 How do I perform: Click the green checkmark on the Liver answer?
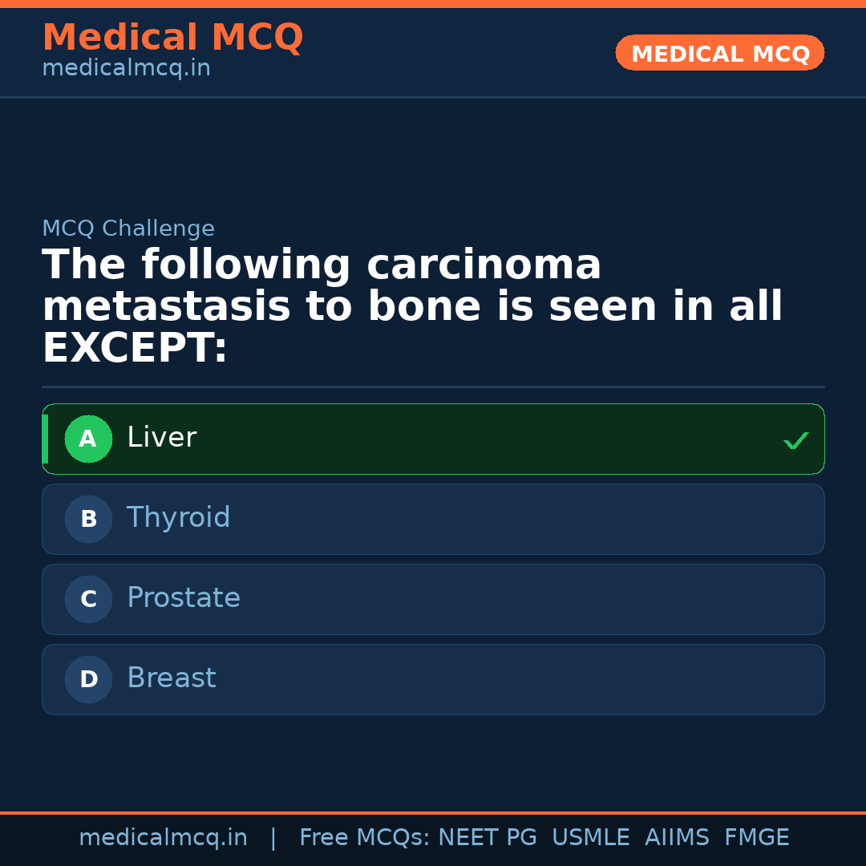point(795,439)
